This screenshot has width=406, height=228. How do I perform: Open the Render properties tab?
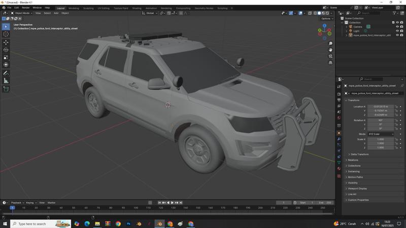[339, 94]
